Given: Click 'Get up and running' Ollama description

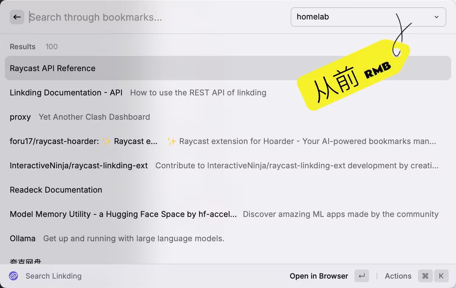Looking at the screenshot, I should [134, 238].
